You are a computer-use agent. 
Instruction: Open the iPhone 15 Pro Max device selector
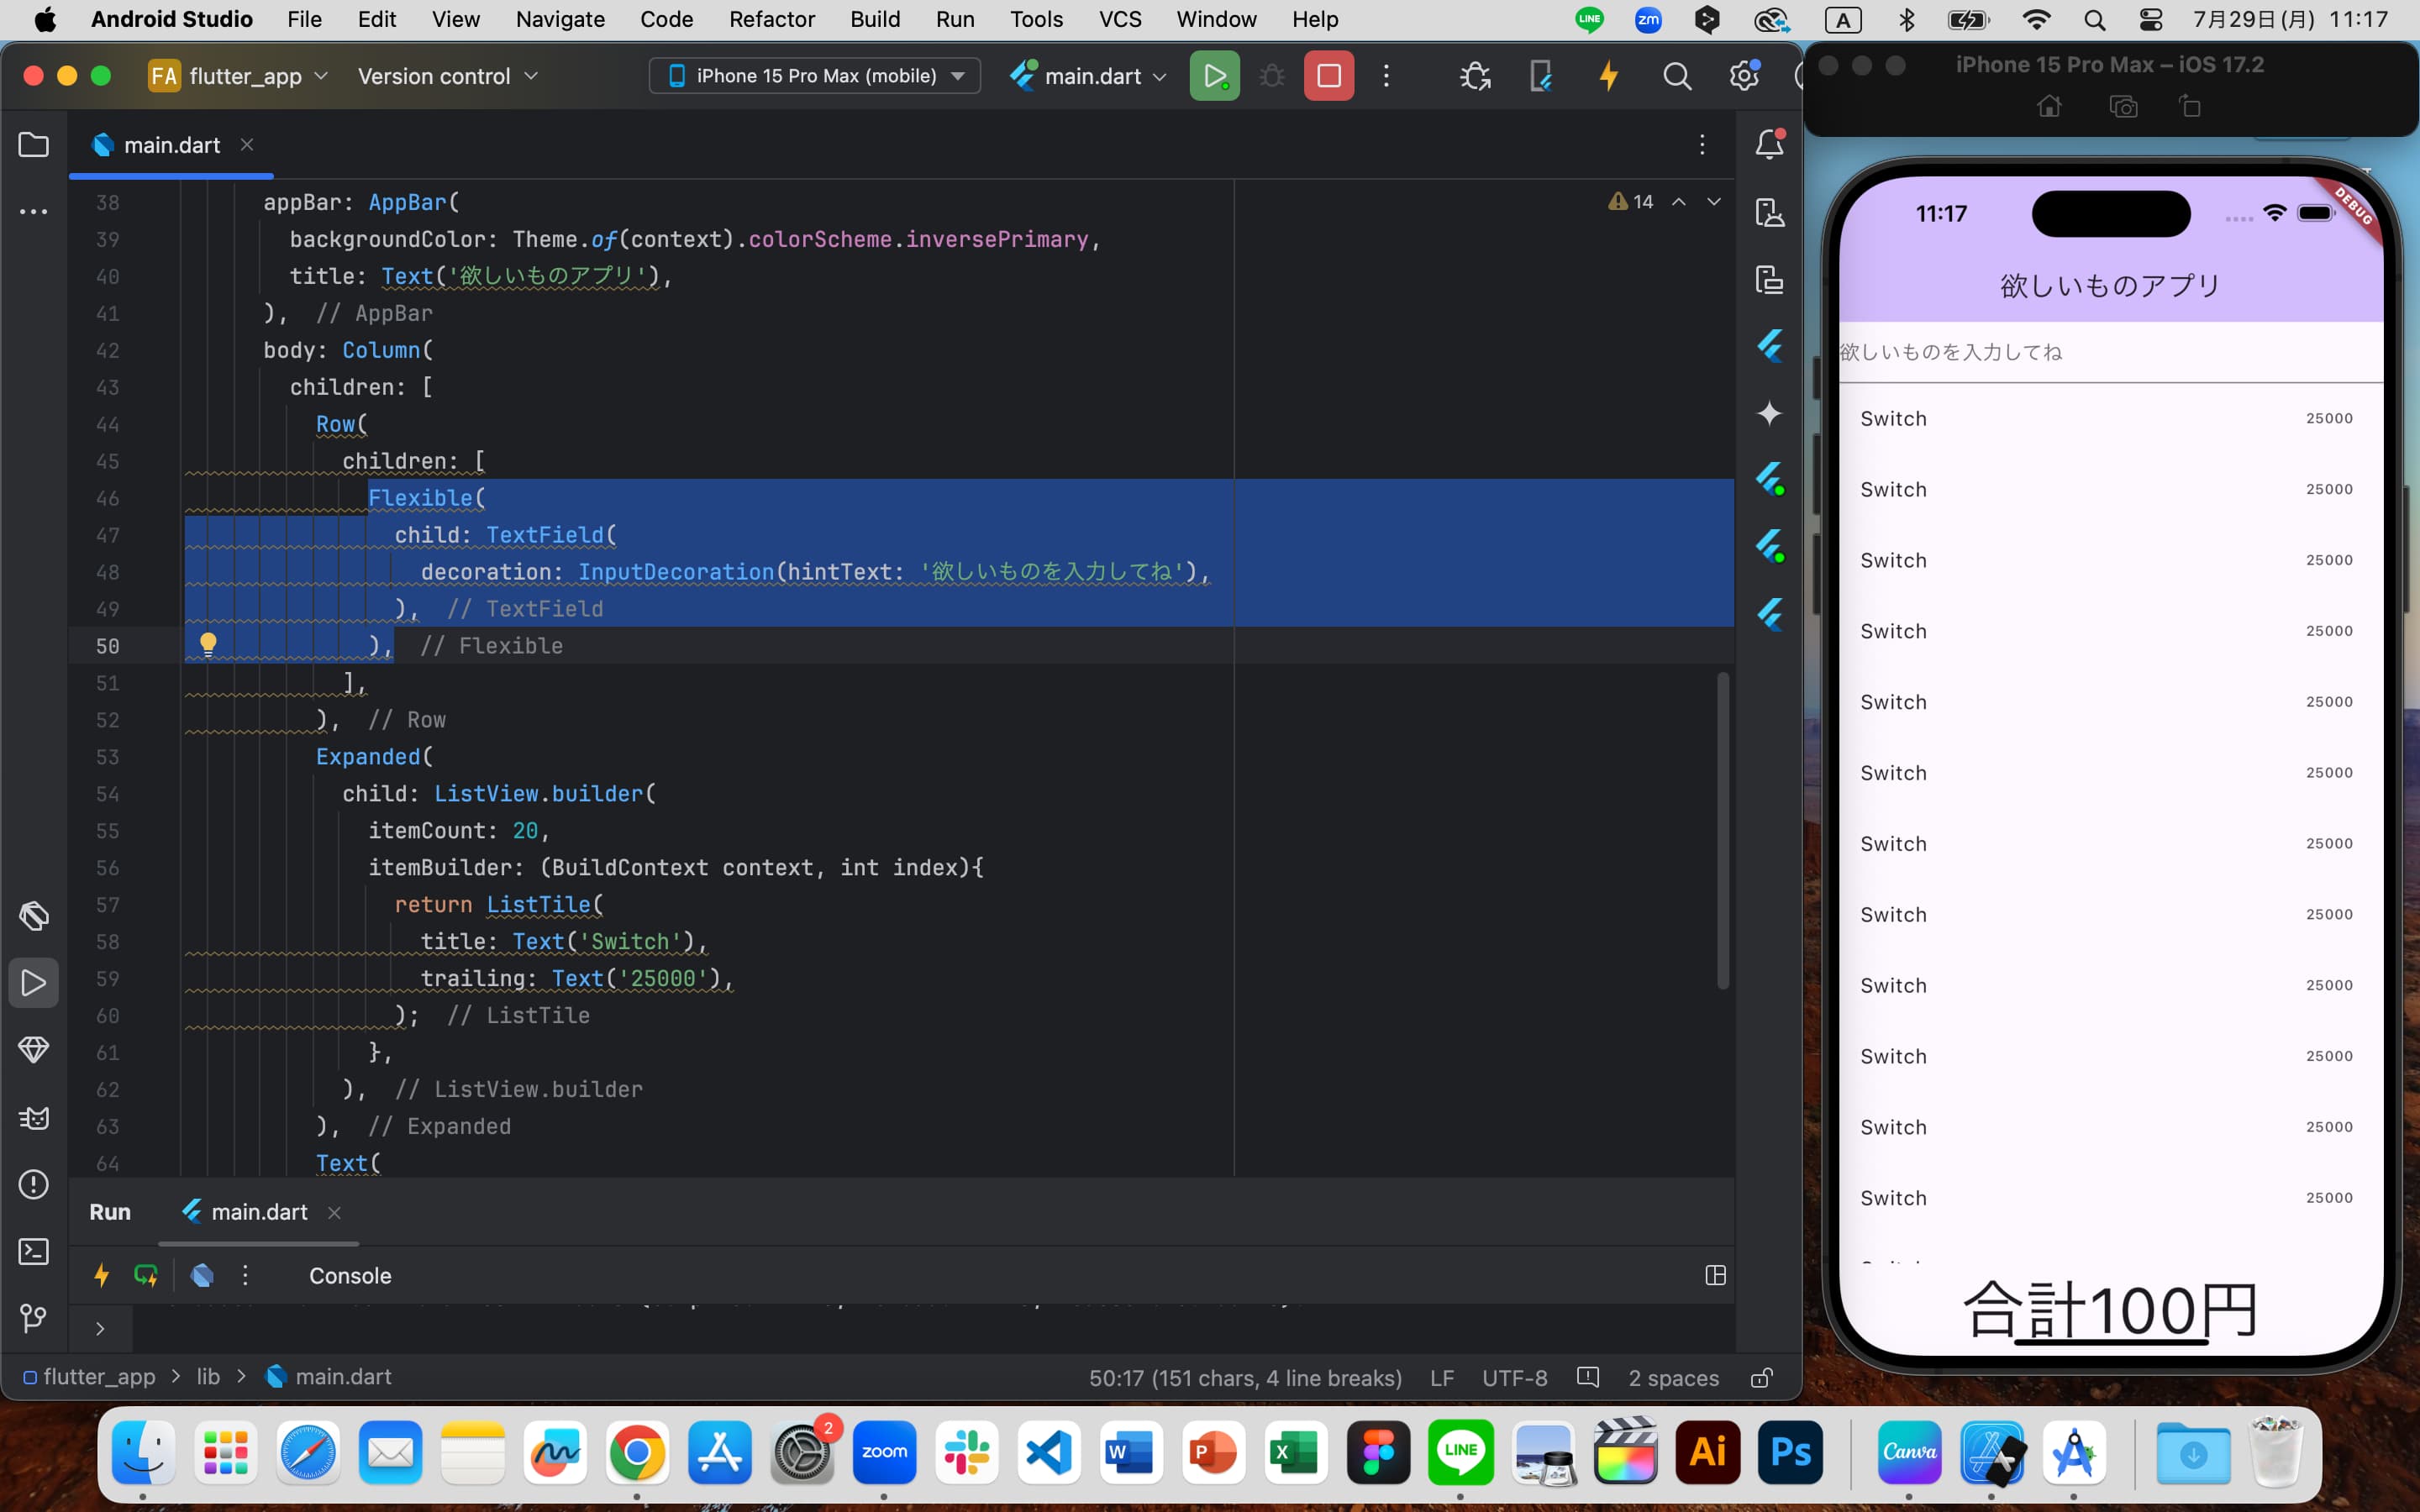point(815,76)
